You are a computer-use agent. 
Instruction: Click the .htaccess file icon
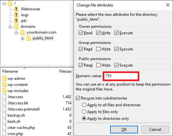point(4,97)
